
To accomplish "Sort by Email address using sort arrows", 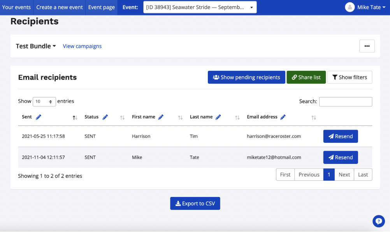I will (314, 118).
